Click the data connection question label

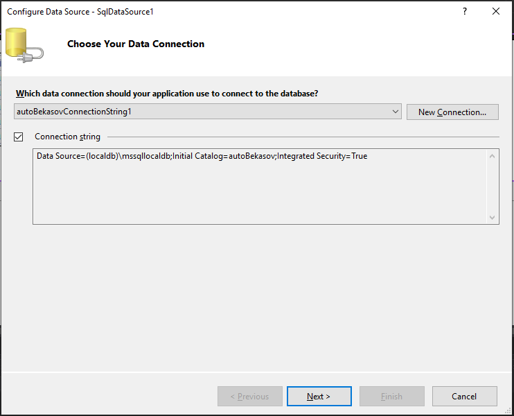[x=167, y=94]
